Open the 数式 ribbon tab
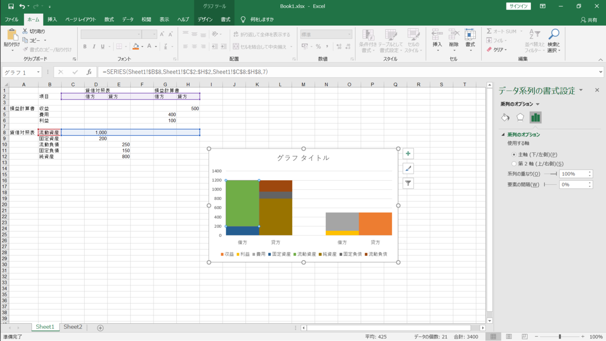The width and height of the screenshot is (606, 341). click(109, 20)
